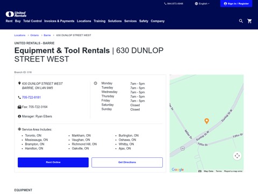Open the Rent menu
Image resolution: width=258 pixels, height=194 pixels.
pos(9,21)
